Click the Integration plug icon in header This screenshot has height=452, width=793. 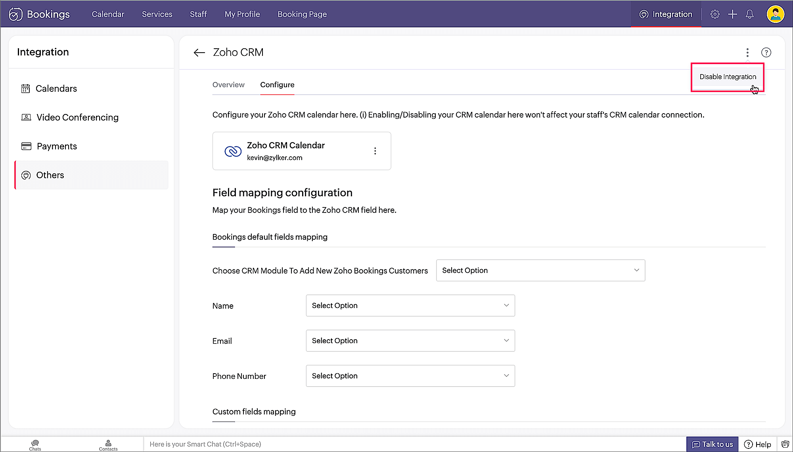point(644,14)
